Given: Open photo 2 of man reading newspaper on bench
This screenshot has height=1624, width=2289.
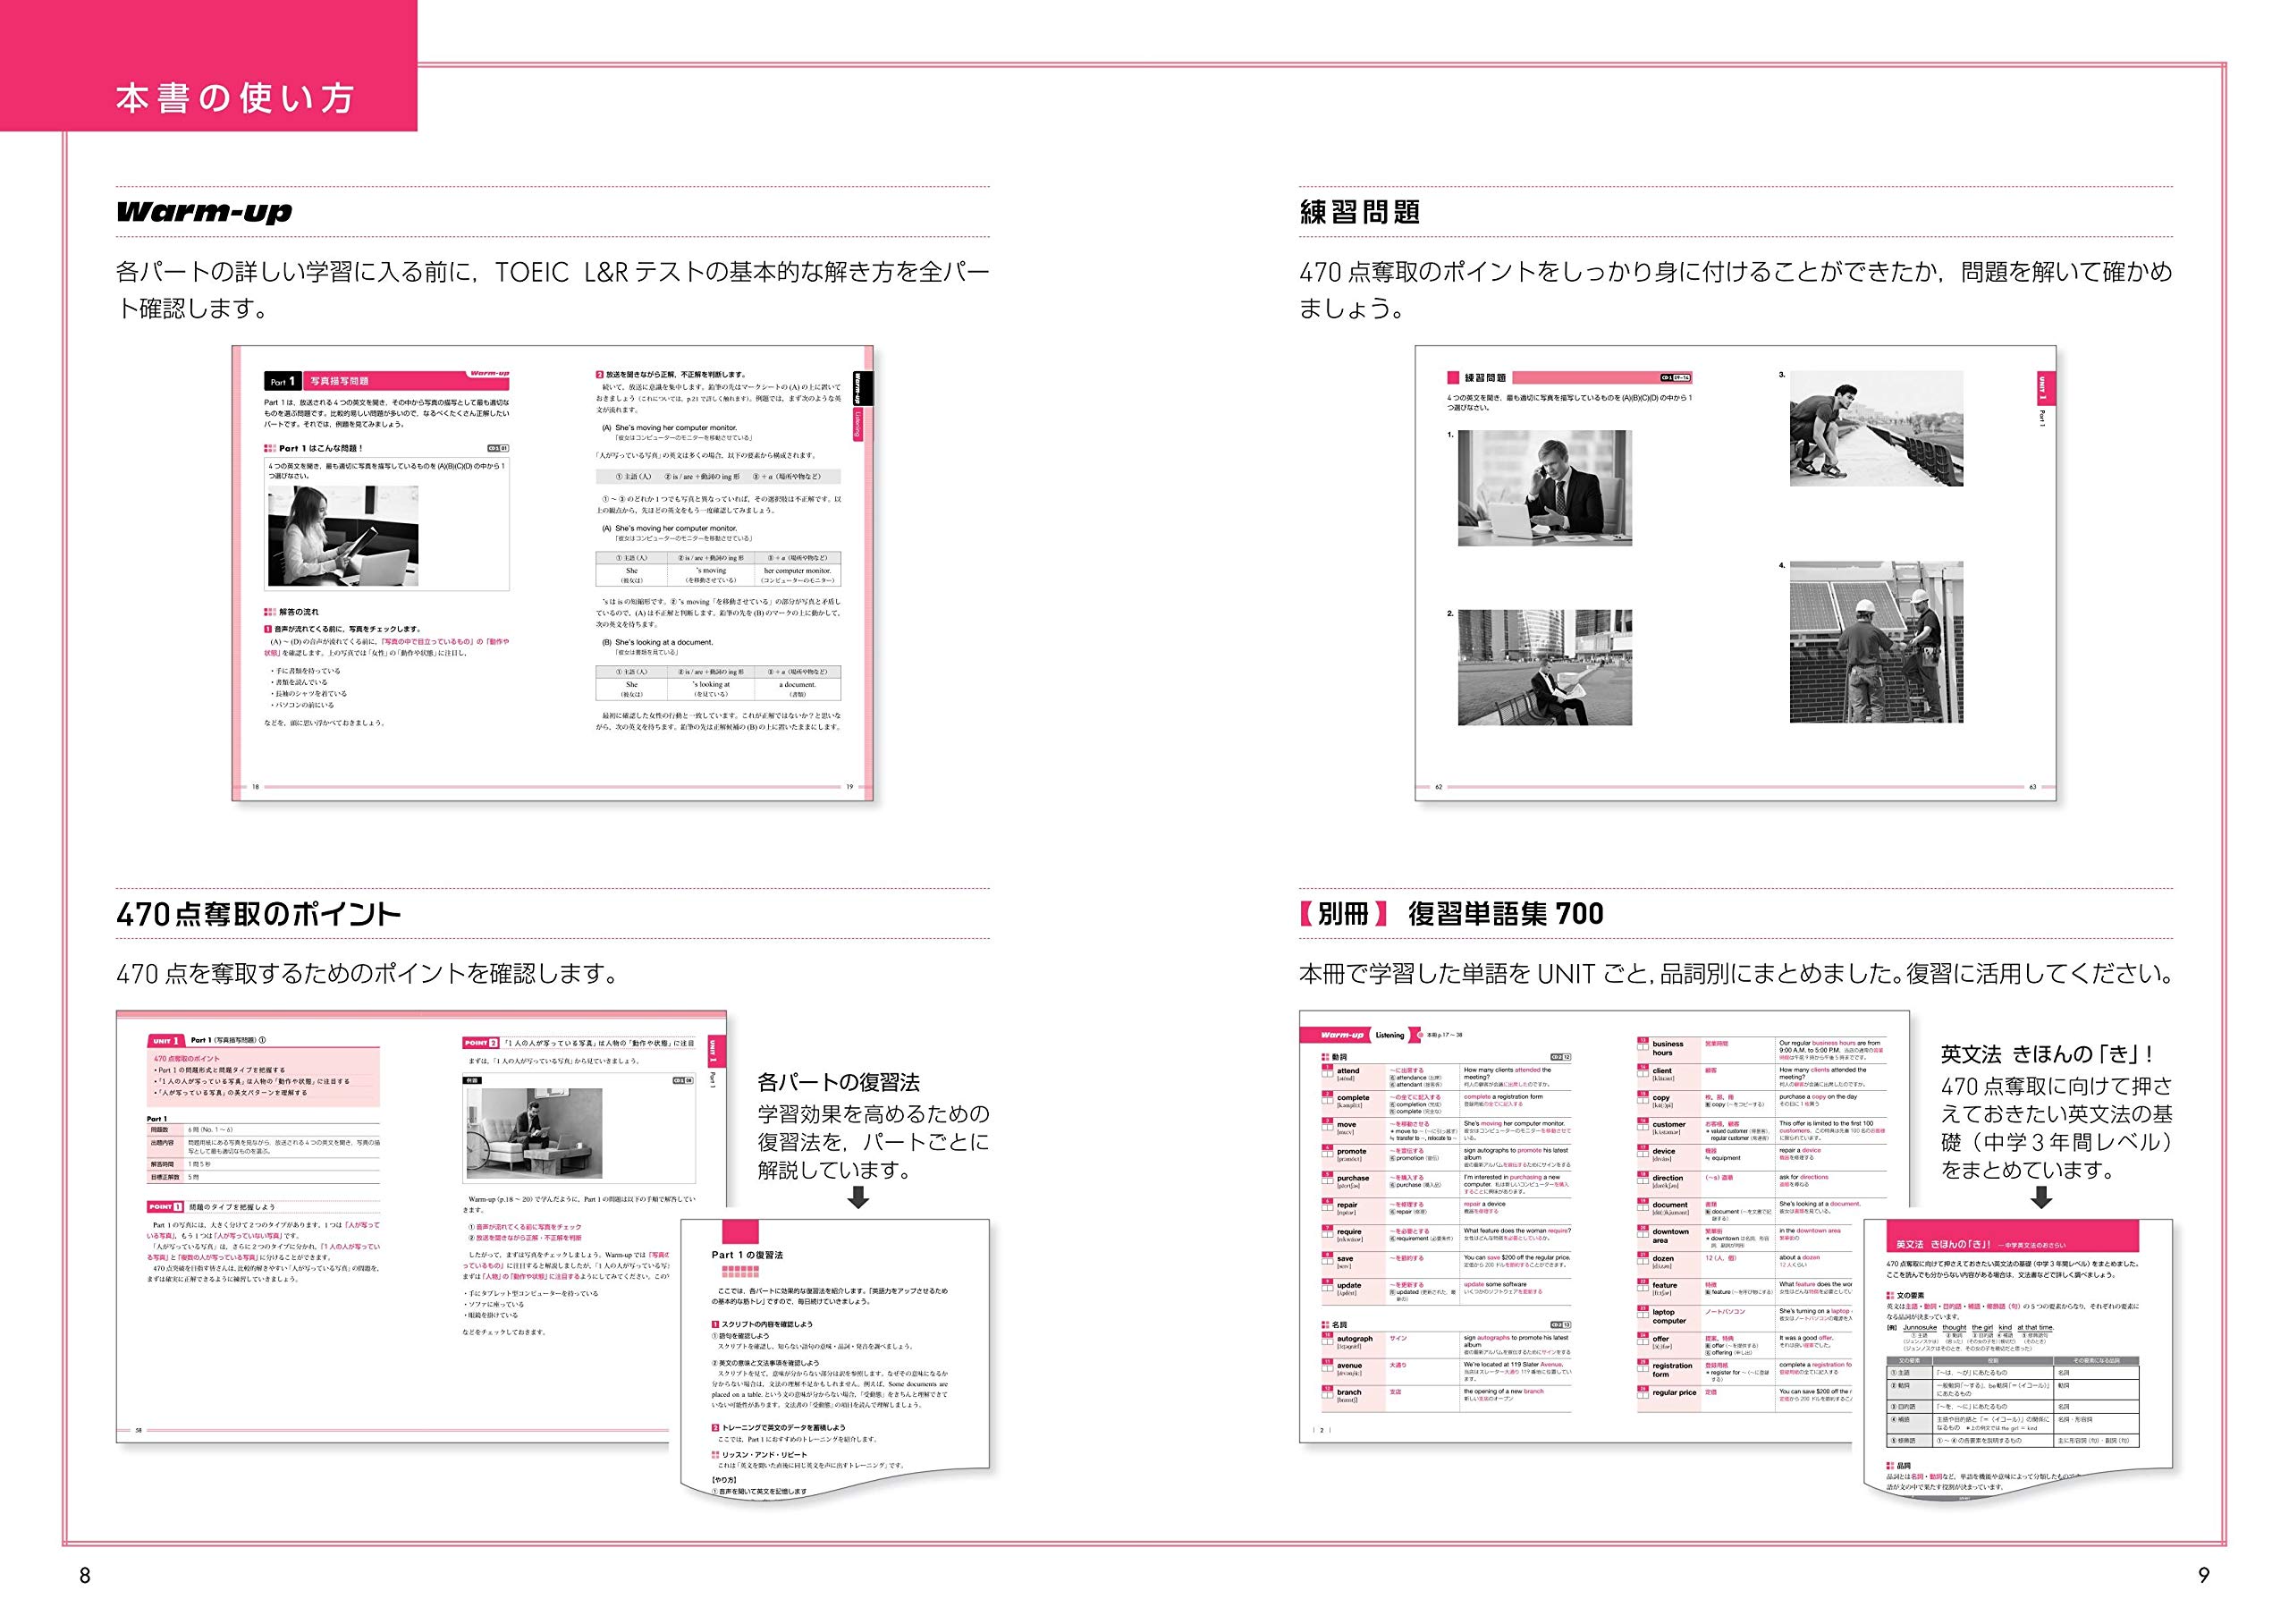Looking at the screenshot, I should pyautogui.click(x=1544, y=667).
